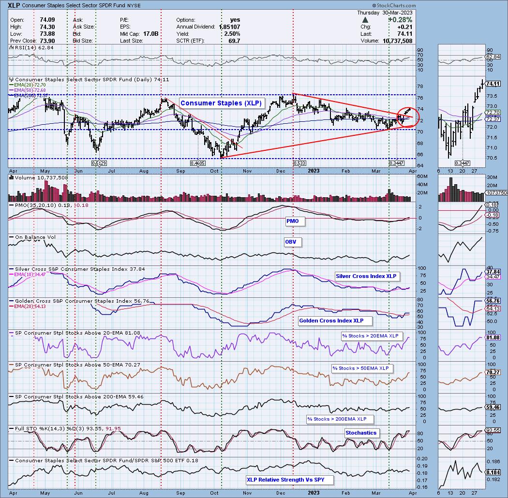Viewport: 508px width, 498px height.
Task: Click the EMA(10) 34.47 legend entry
Action: click(28, 274)
